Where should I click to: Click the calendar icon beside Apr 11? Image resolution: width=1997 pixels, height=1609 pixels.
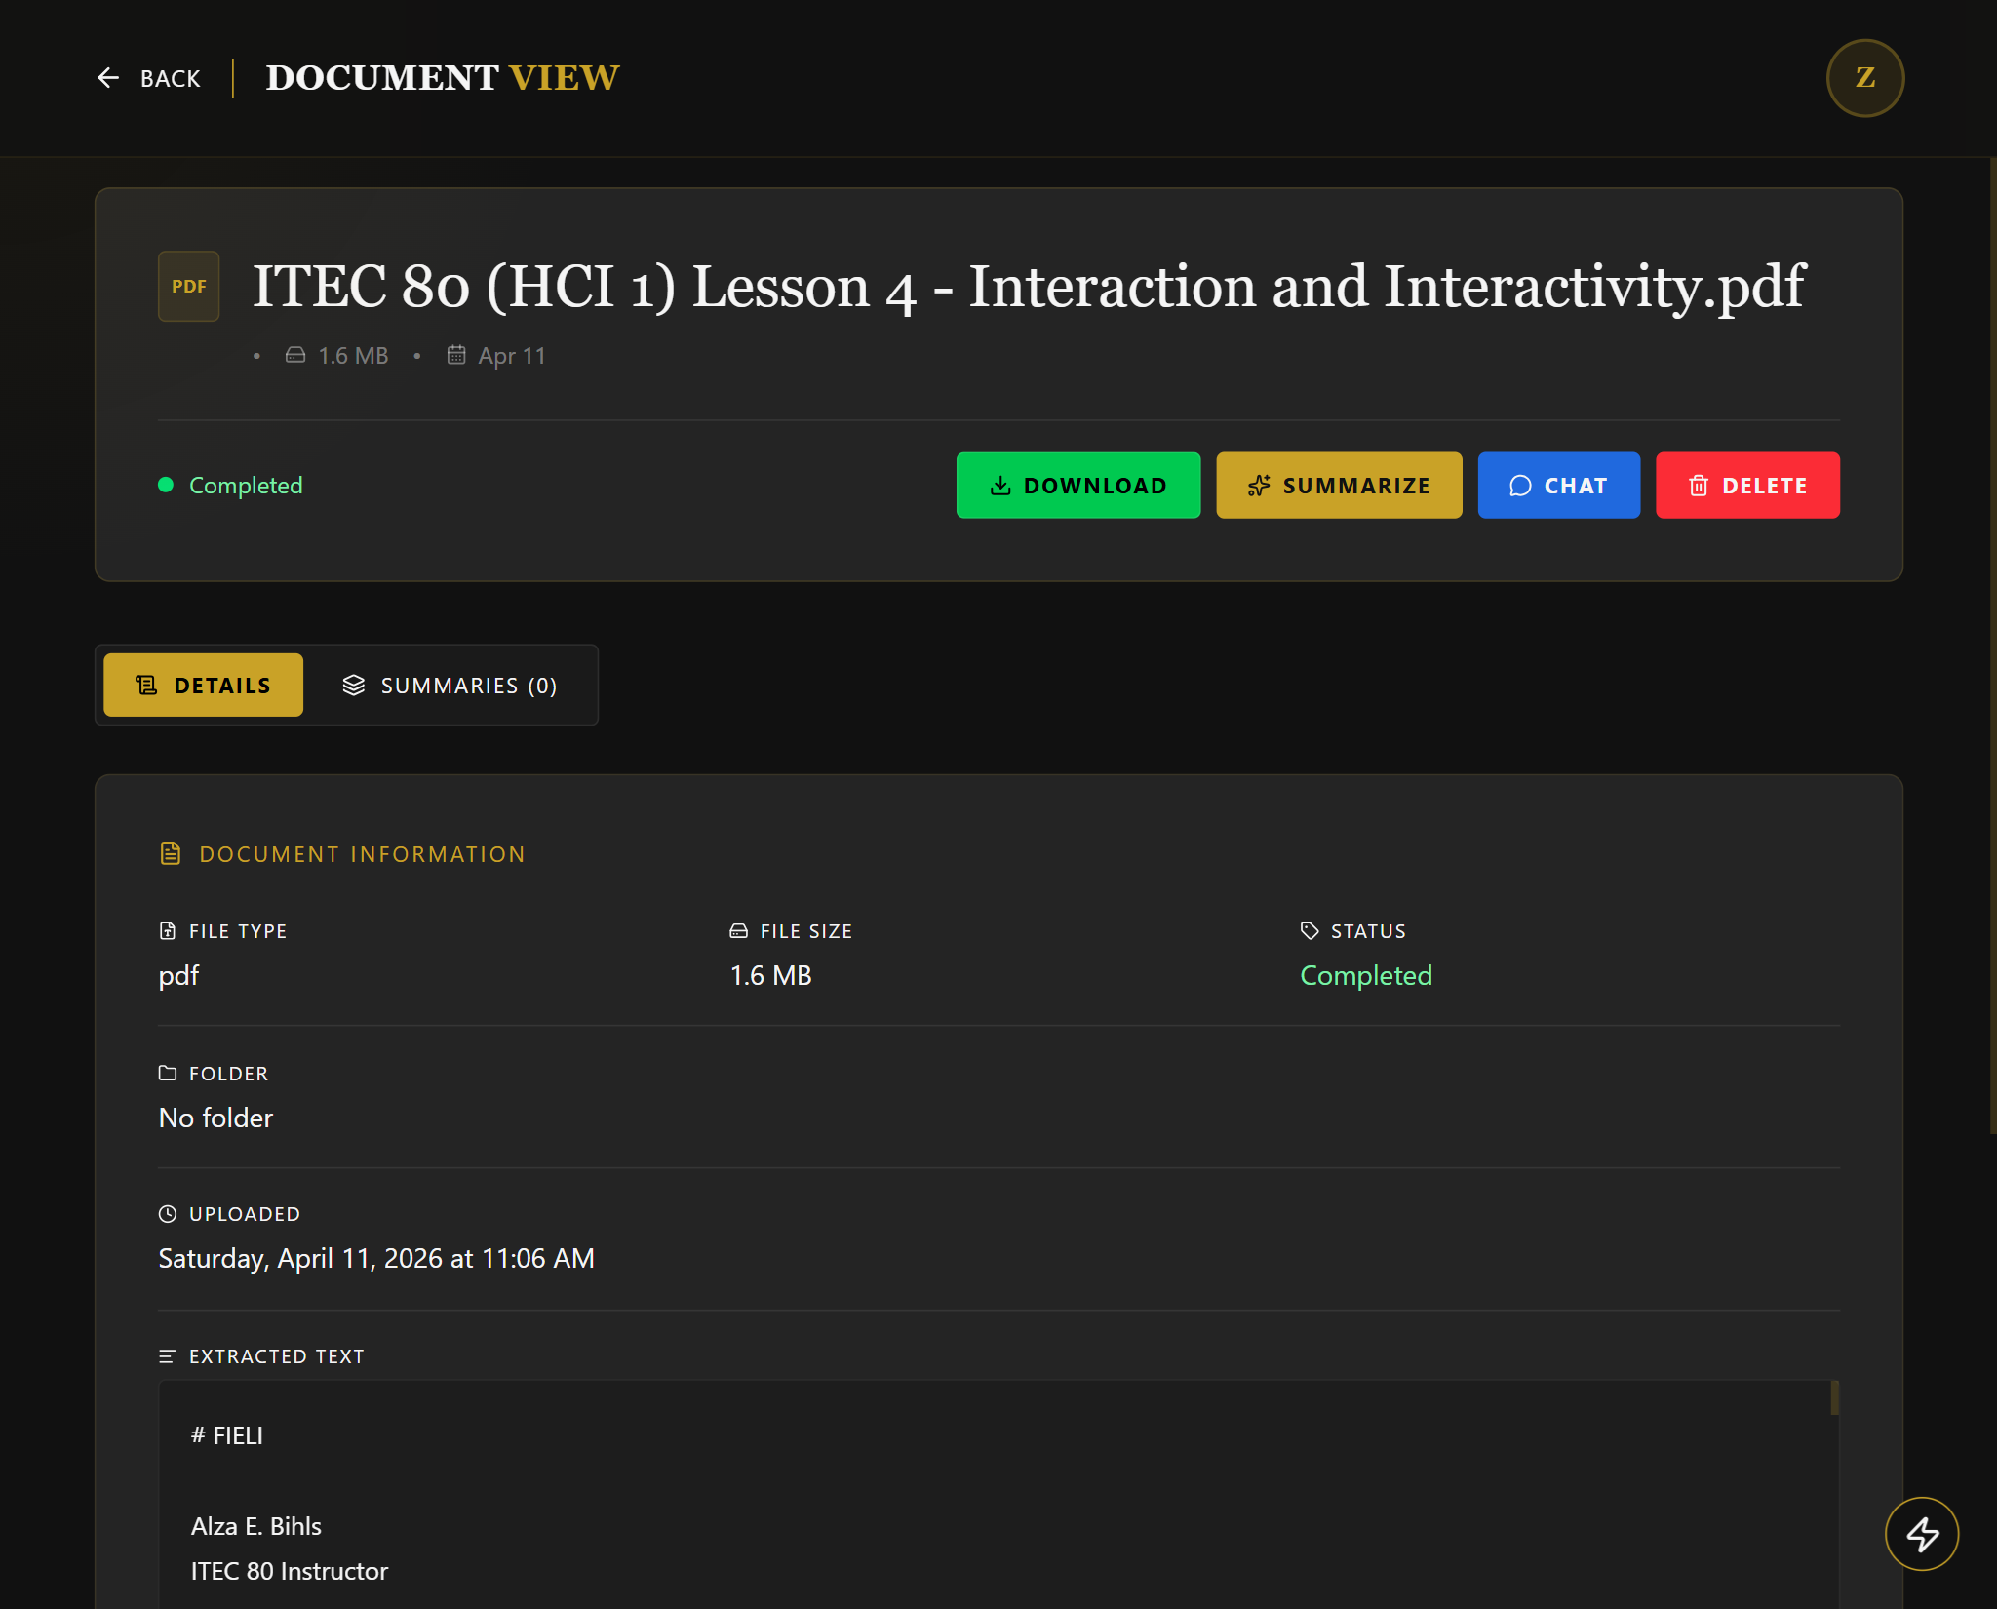(x=456, y=355)
